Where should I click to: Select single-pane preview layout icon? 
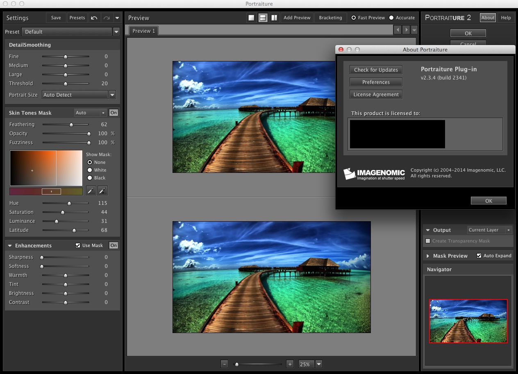coord(251,18)
